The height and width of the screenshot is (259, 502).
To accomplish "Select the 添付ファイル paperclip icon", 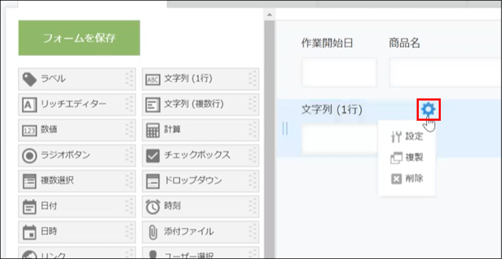I will [153, 232].
